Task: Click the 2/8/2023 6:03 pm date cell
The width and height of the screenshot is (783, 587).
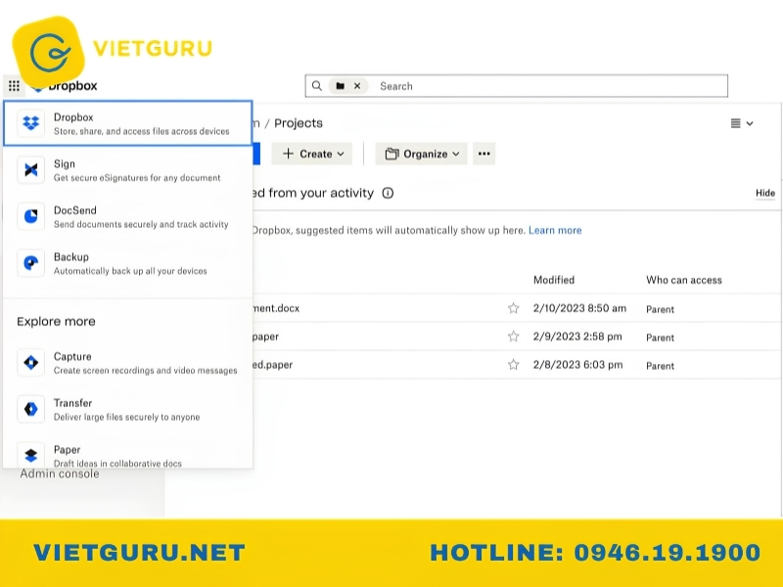Action: 577,365
